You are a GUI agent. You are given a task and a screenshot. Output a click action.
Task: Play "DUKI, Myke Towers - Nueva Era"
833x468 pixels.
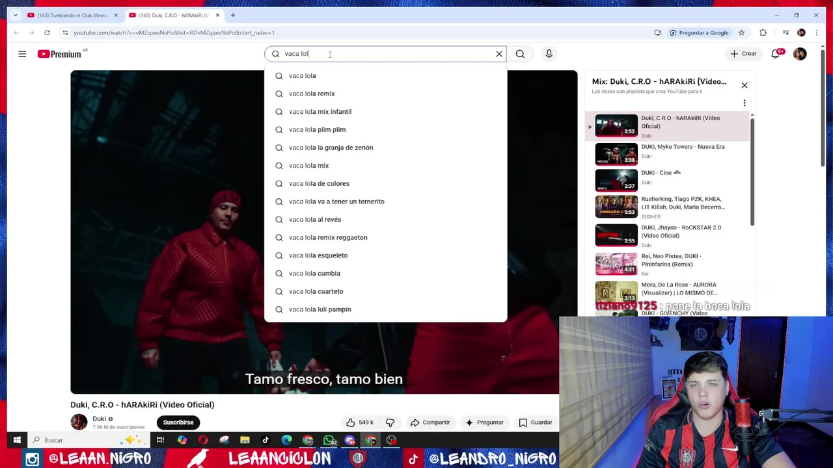[667, 155]
